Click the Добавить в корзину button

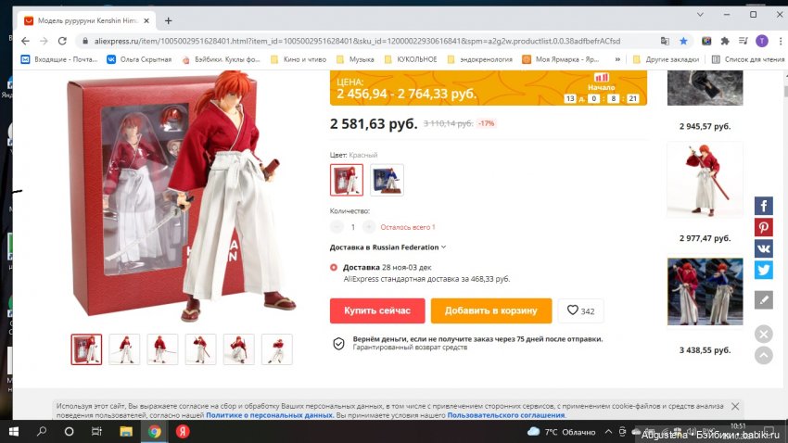(491, 310)
